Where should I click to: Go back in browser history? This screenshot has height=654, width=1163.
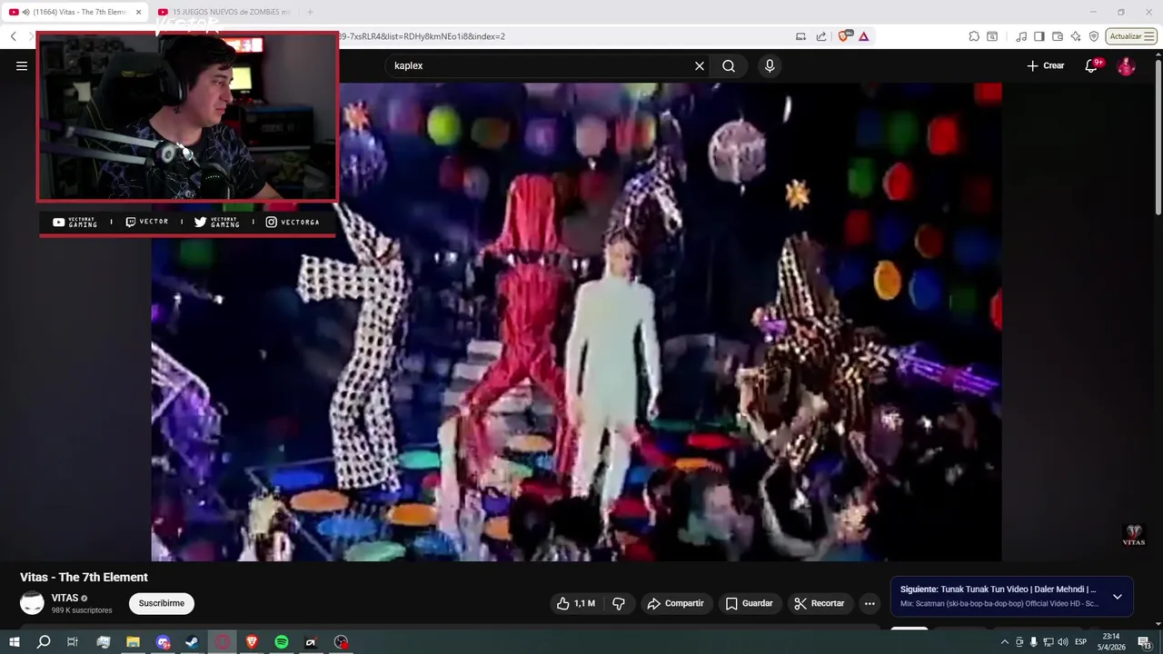13,36
